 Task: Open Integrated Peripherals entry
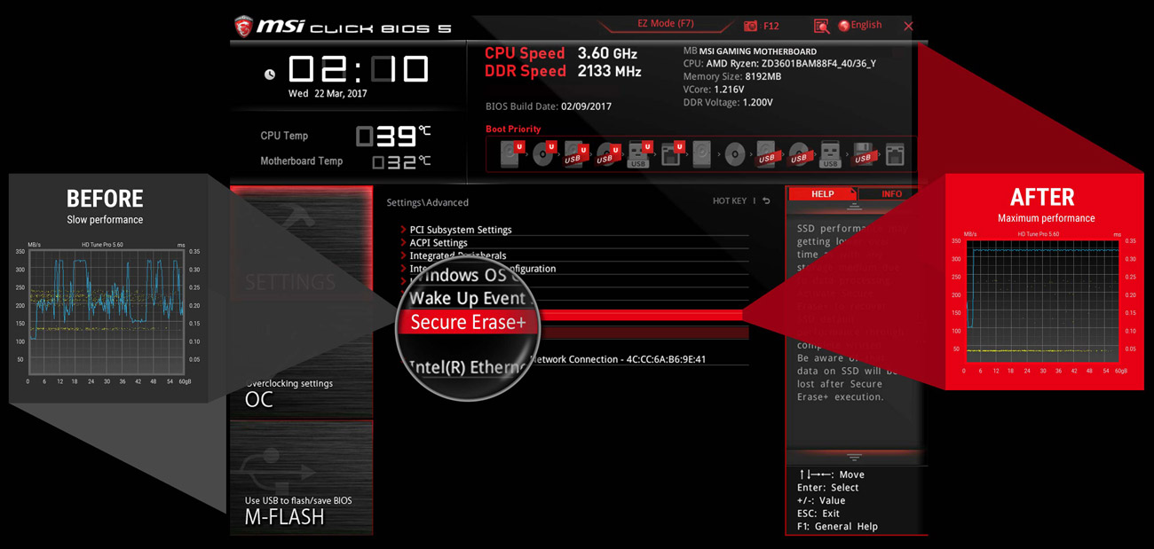click(458, 255)
